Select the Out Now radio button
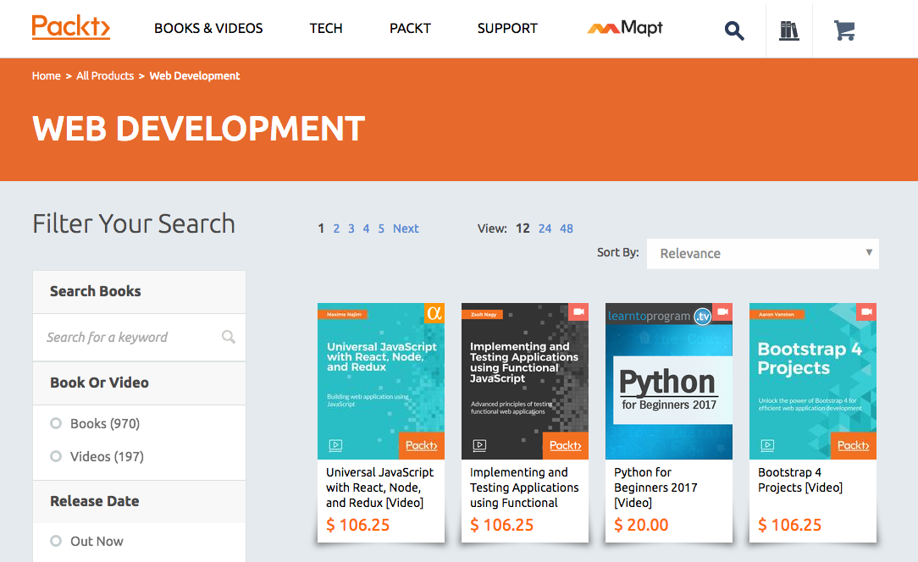Viewport: 918px width, 562px height. (56, 541)
